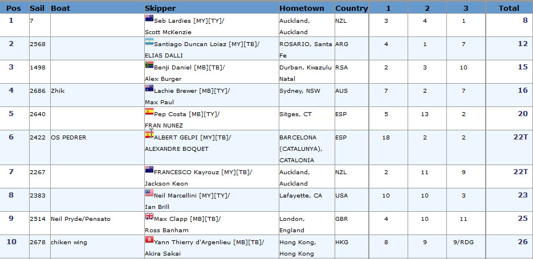Click the Country column header
Image resolution: width=533 pixels, height=259 pixels.
(352, 8)
